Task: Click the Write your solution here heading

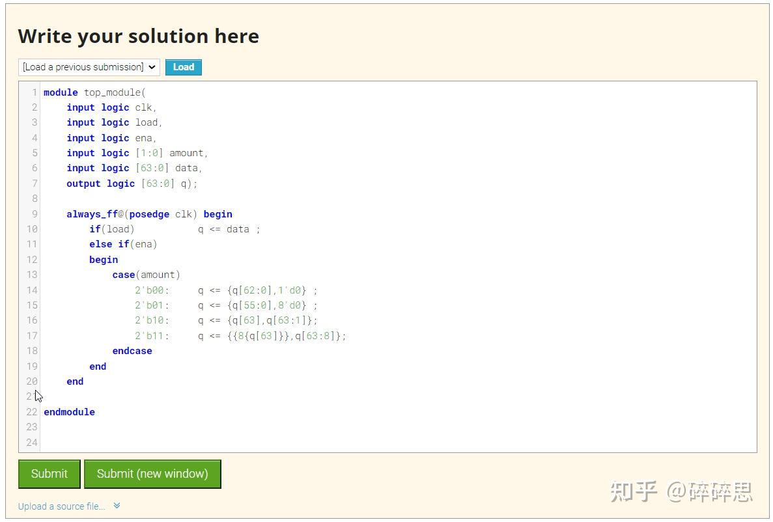Action: 139,36
